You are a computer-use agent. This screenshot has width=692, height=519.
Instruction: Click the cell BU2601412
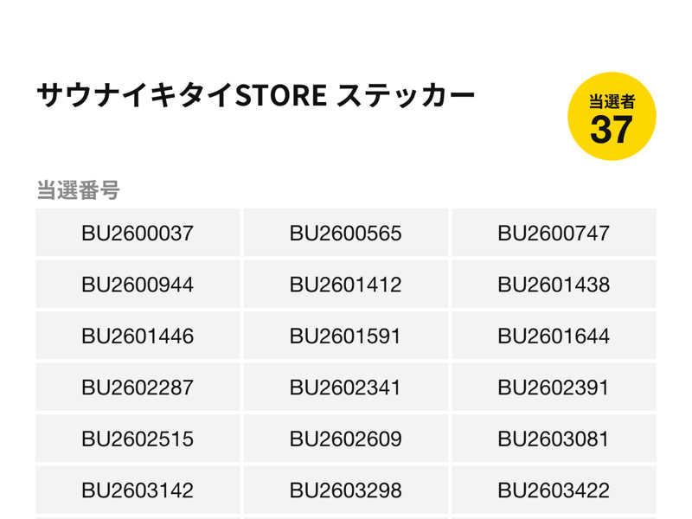coord(345,285)
